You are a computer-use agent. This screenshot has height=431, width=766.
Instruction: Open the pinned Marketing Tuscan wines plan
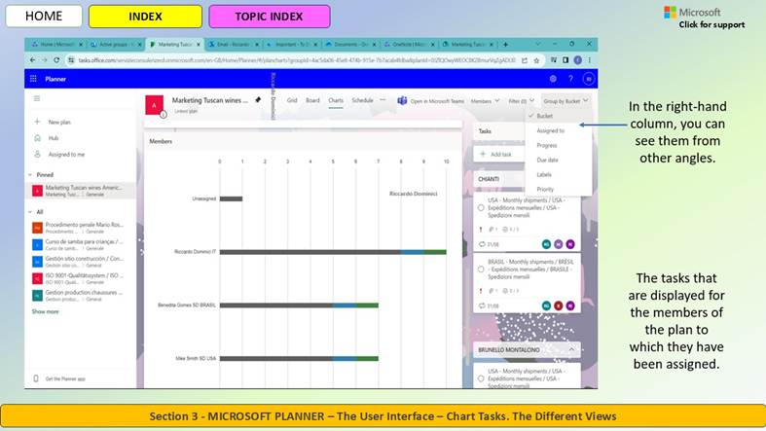click(x=81, y=191)
